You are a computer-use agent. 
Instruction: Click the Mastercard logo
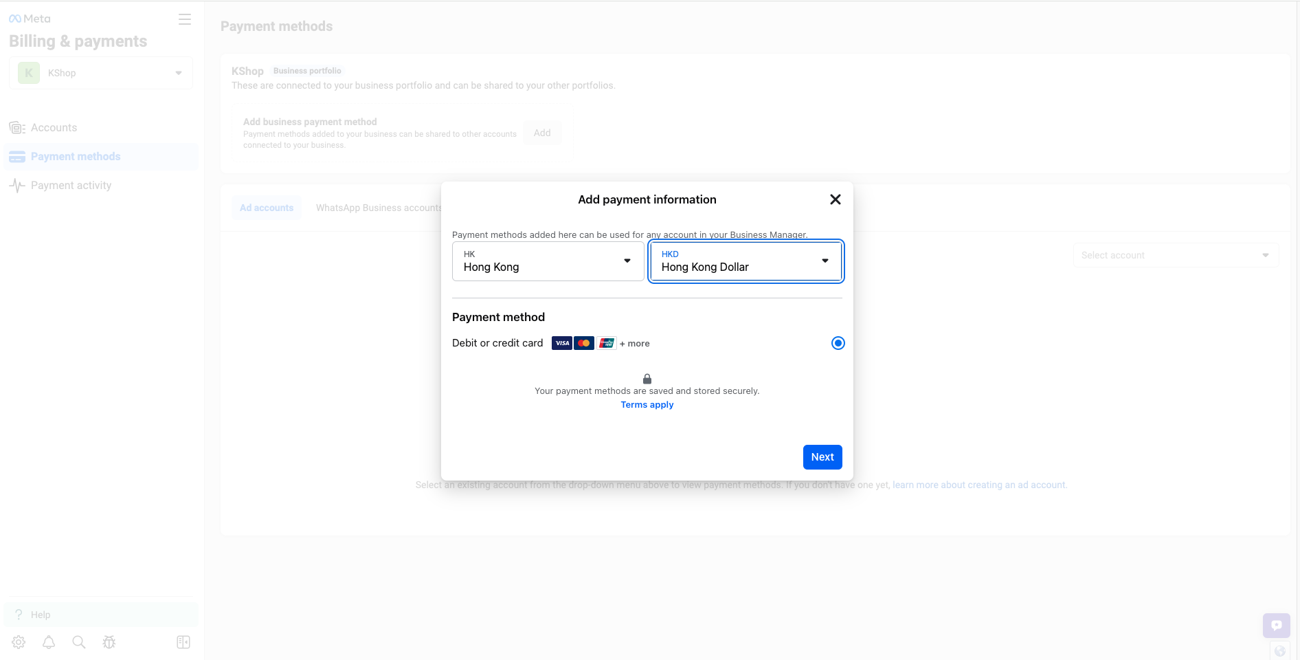point(584,343)
